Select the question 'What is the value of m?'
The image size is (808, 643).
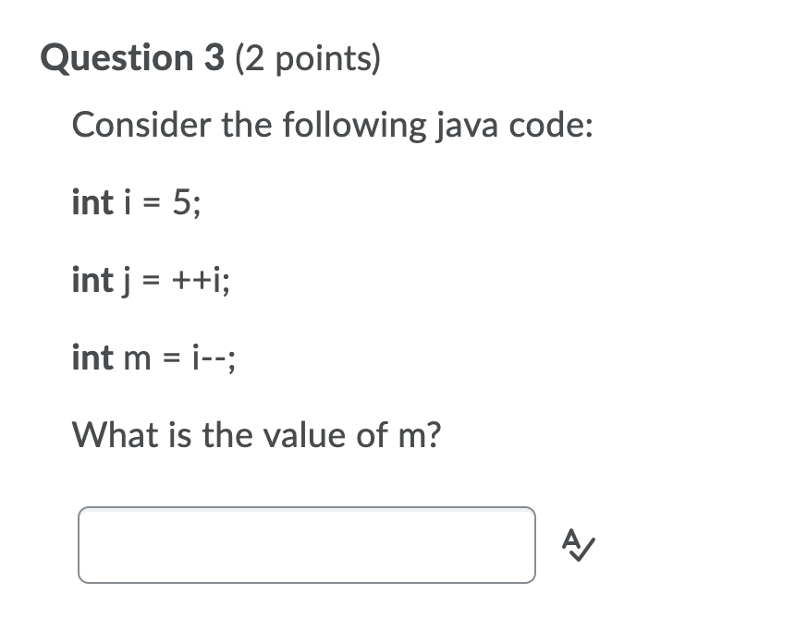click(257, 434)
